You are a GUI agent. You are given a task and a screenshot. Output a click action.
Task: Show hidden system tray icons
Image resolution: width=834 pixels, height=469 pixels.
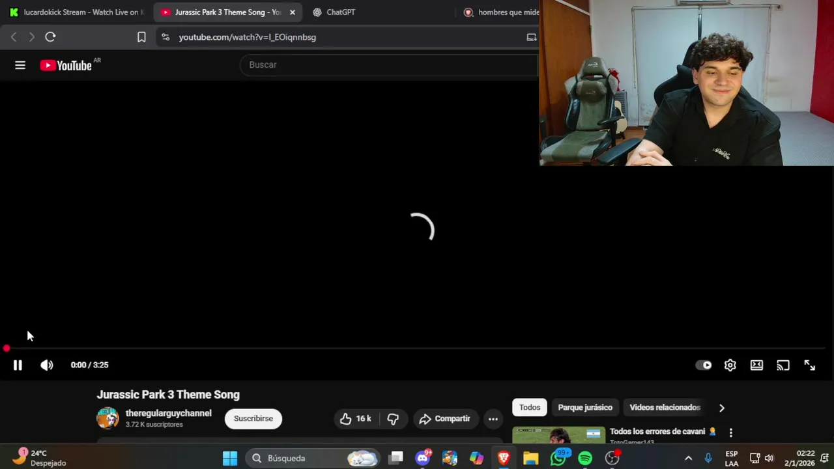688,459
